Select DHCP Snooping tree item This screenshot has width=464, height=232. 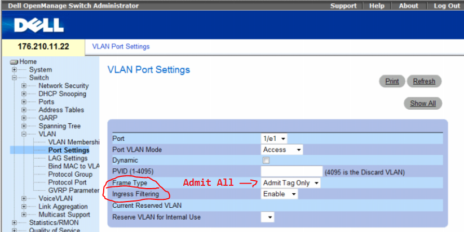63,94
